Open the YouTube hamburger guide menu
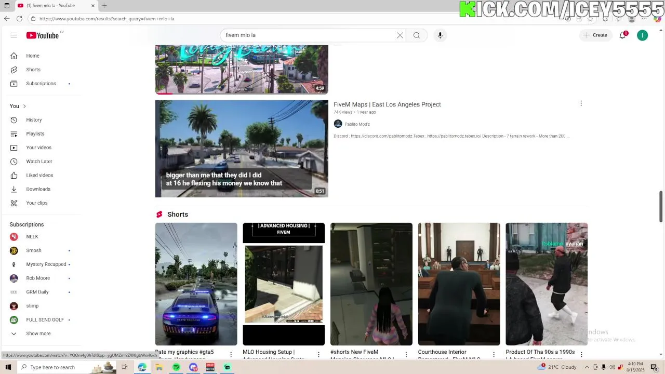Viewport: 665px width, 374px height. pos(14,35)
